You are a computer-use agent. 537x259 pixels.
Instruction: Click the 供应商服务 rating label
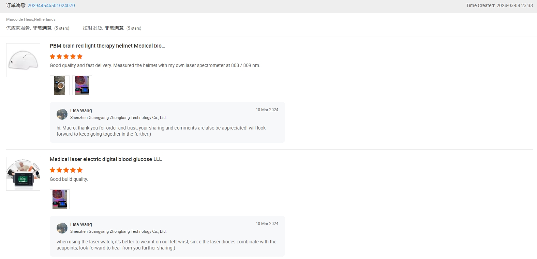pyautogui.click(x=18, y=28)
